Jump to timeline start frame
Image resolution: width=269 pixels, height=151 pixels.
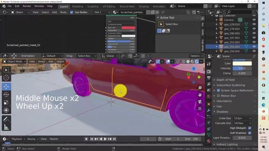tap(92, 139)
